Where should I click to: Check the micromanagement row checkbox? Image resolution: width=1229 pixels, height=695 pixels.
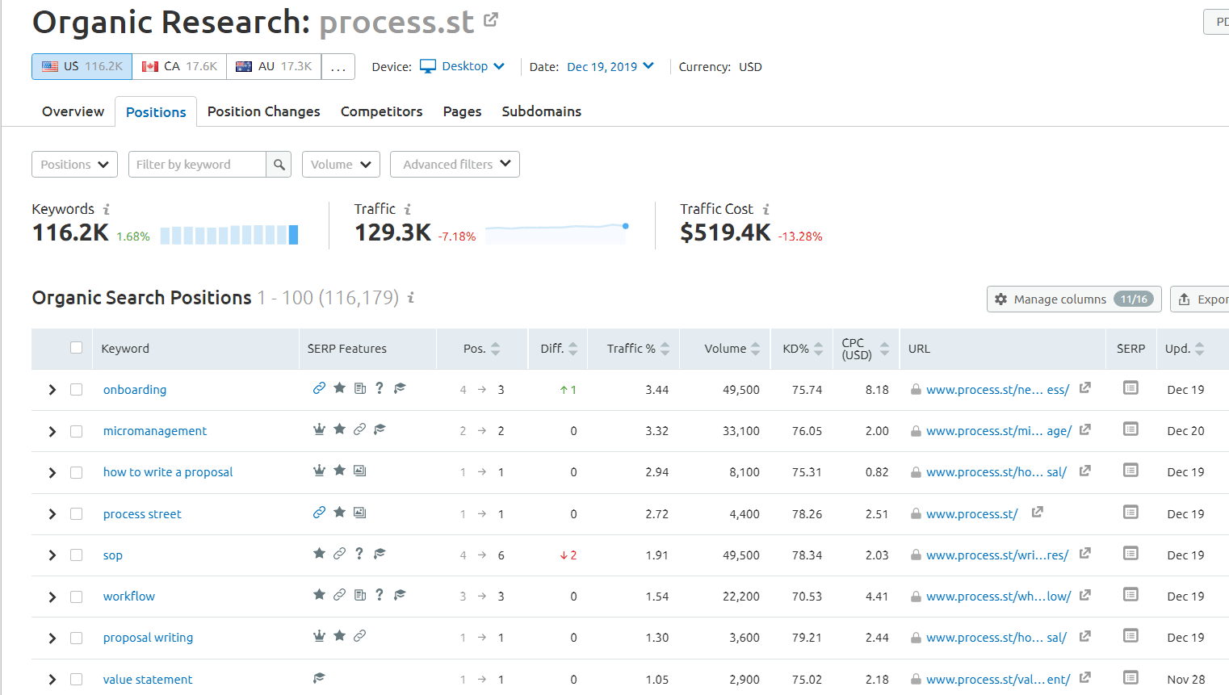[76, 431]
